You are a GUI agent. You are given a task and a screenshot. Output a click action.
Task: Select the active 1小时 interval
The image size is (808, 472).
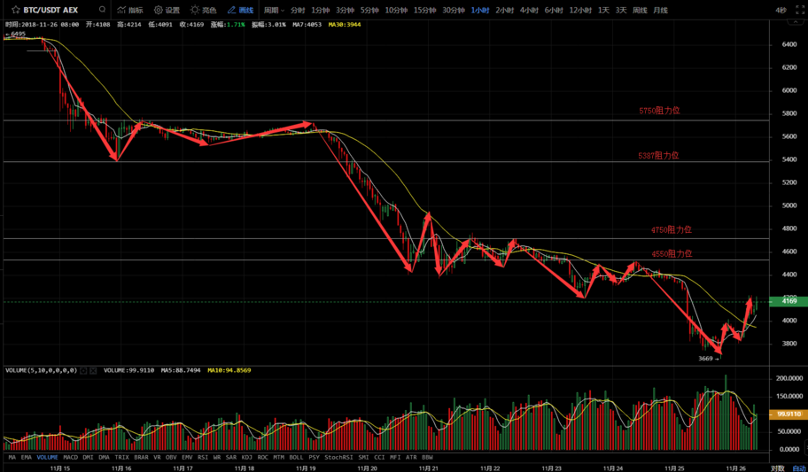(480, 10)
